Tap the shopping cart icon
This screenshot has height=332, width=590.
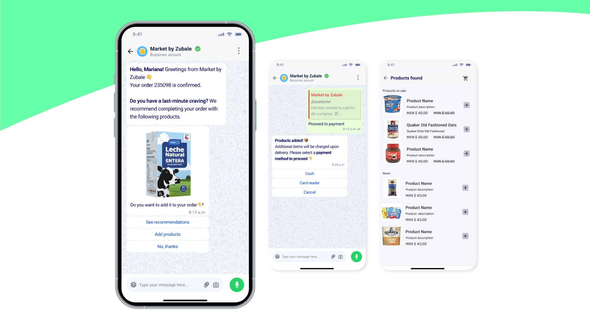465,78
